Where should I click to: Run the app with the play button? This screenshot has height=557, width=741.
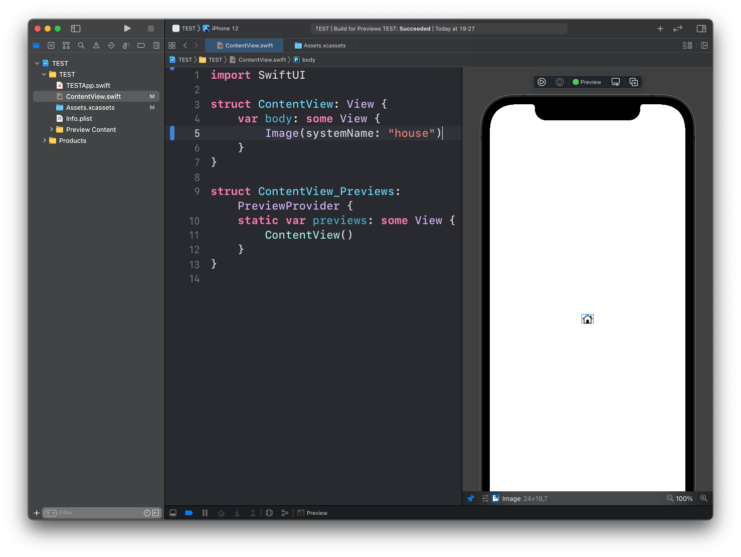click(127, 29)
